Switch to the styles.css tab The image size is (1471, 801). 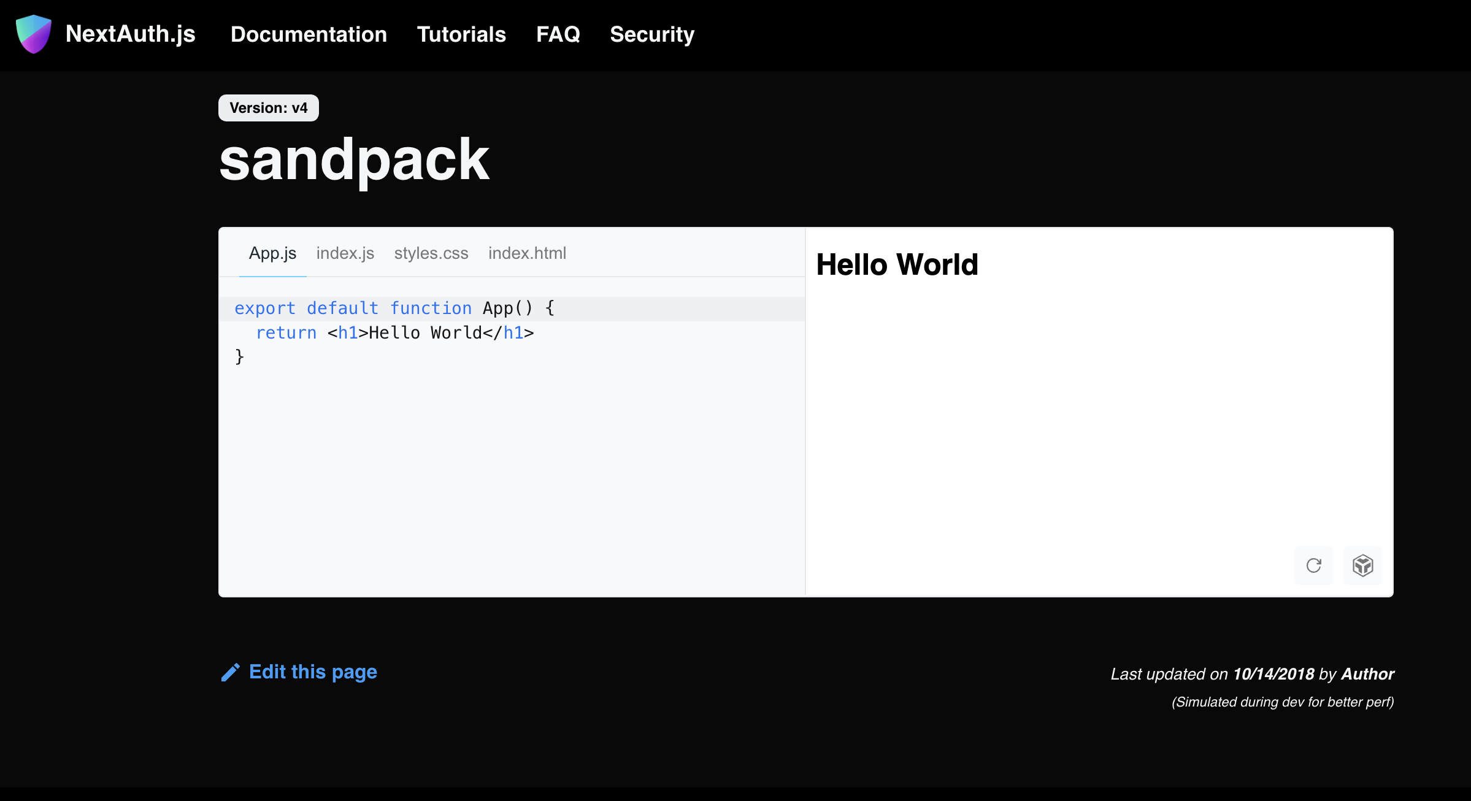point(431,253)
